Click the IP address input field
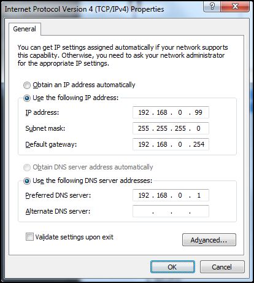The height and width of the screenshot is (283, 254). [x=171, y=112]
